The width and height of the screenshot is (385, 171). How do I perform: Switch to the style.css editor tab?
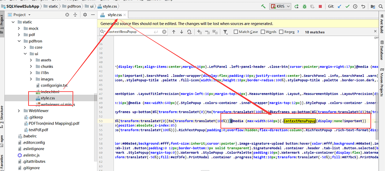[114, 15]
